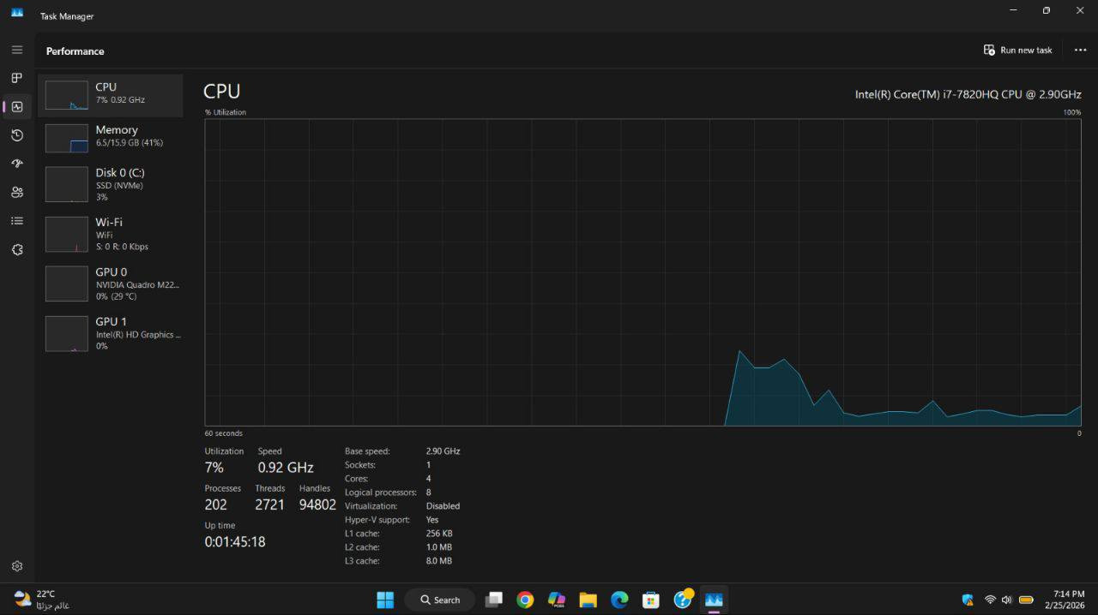Go to the Startup apps page icon

(x=16, y=164)
